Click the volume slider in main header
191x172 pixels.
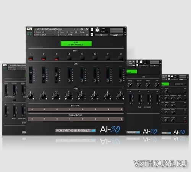point(117,35)
